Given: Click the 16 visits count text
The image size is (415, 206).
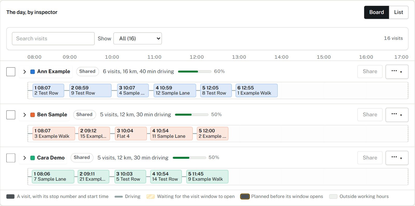Looking at the screenshot, I should tap(393, 38).
